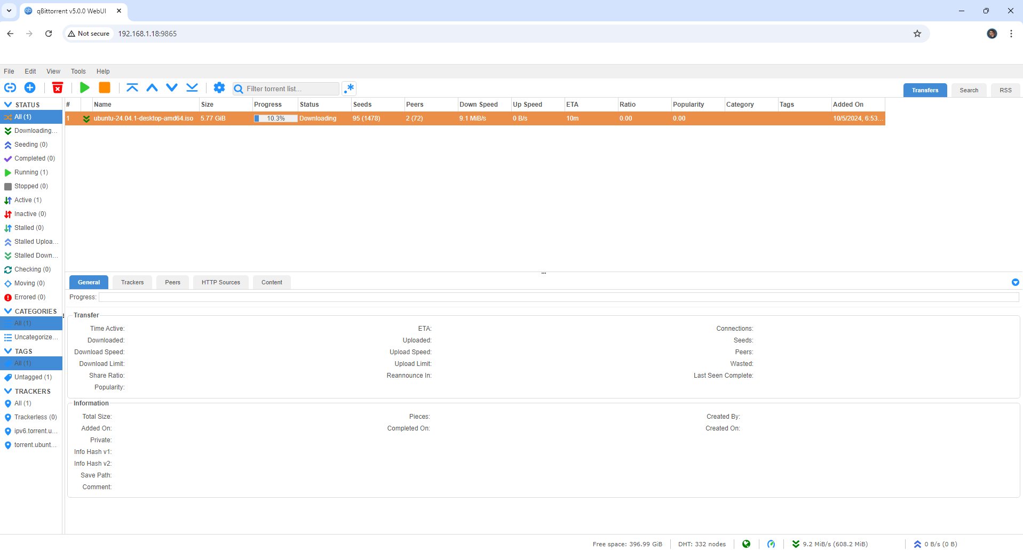Screen dimensions: 1023x550
Task: Stop torrents with orange square icon
Action: point(105,87)
